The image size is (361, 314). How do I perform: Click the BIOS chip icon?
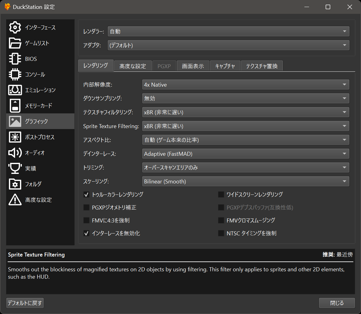[15, 59]
